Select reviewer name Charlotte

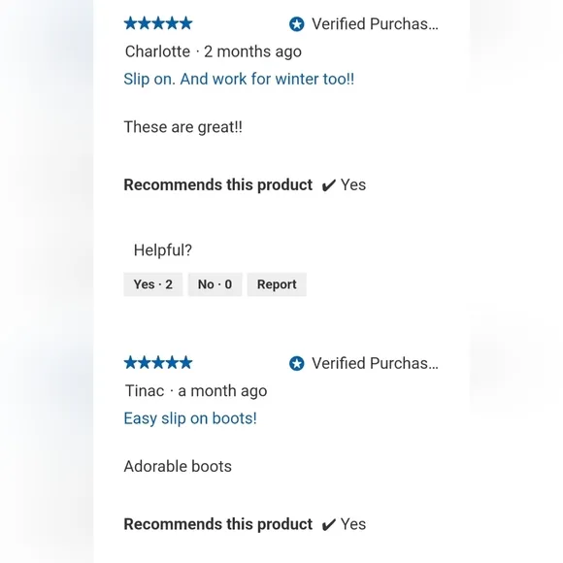click(x=157, y=51)
